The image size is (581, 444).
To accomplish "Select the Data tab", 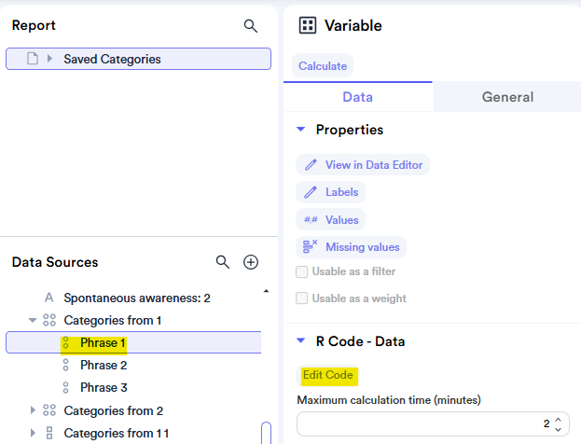I will point(358,97).
